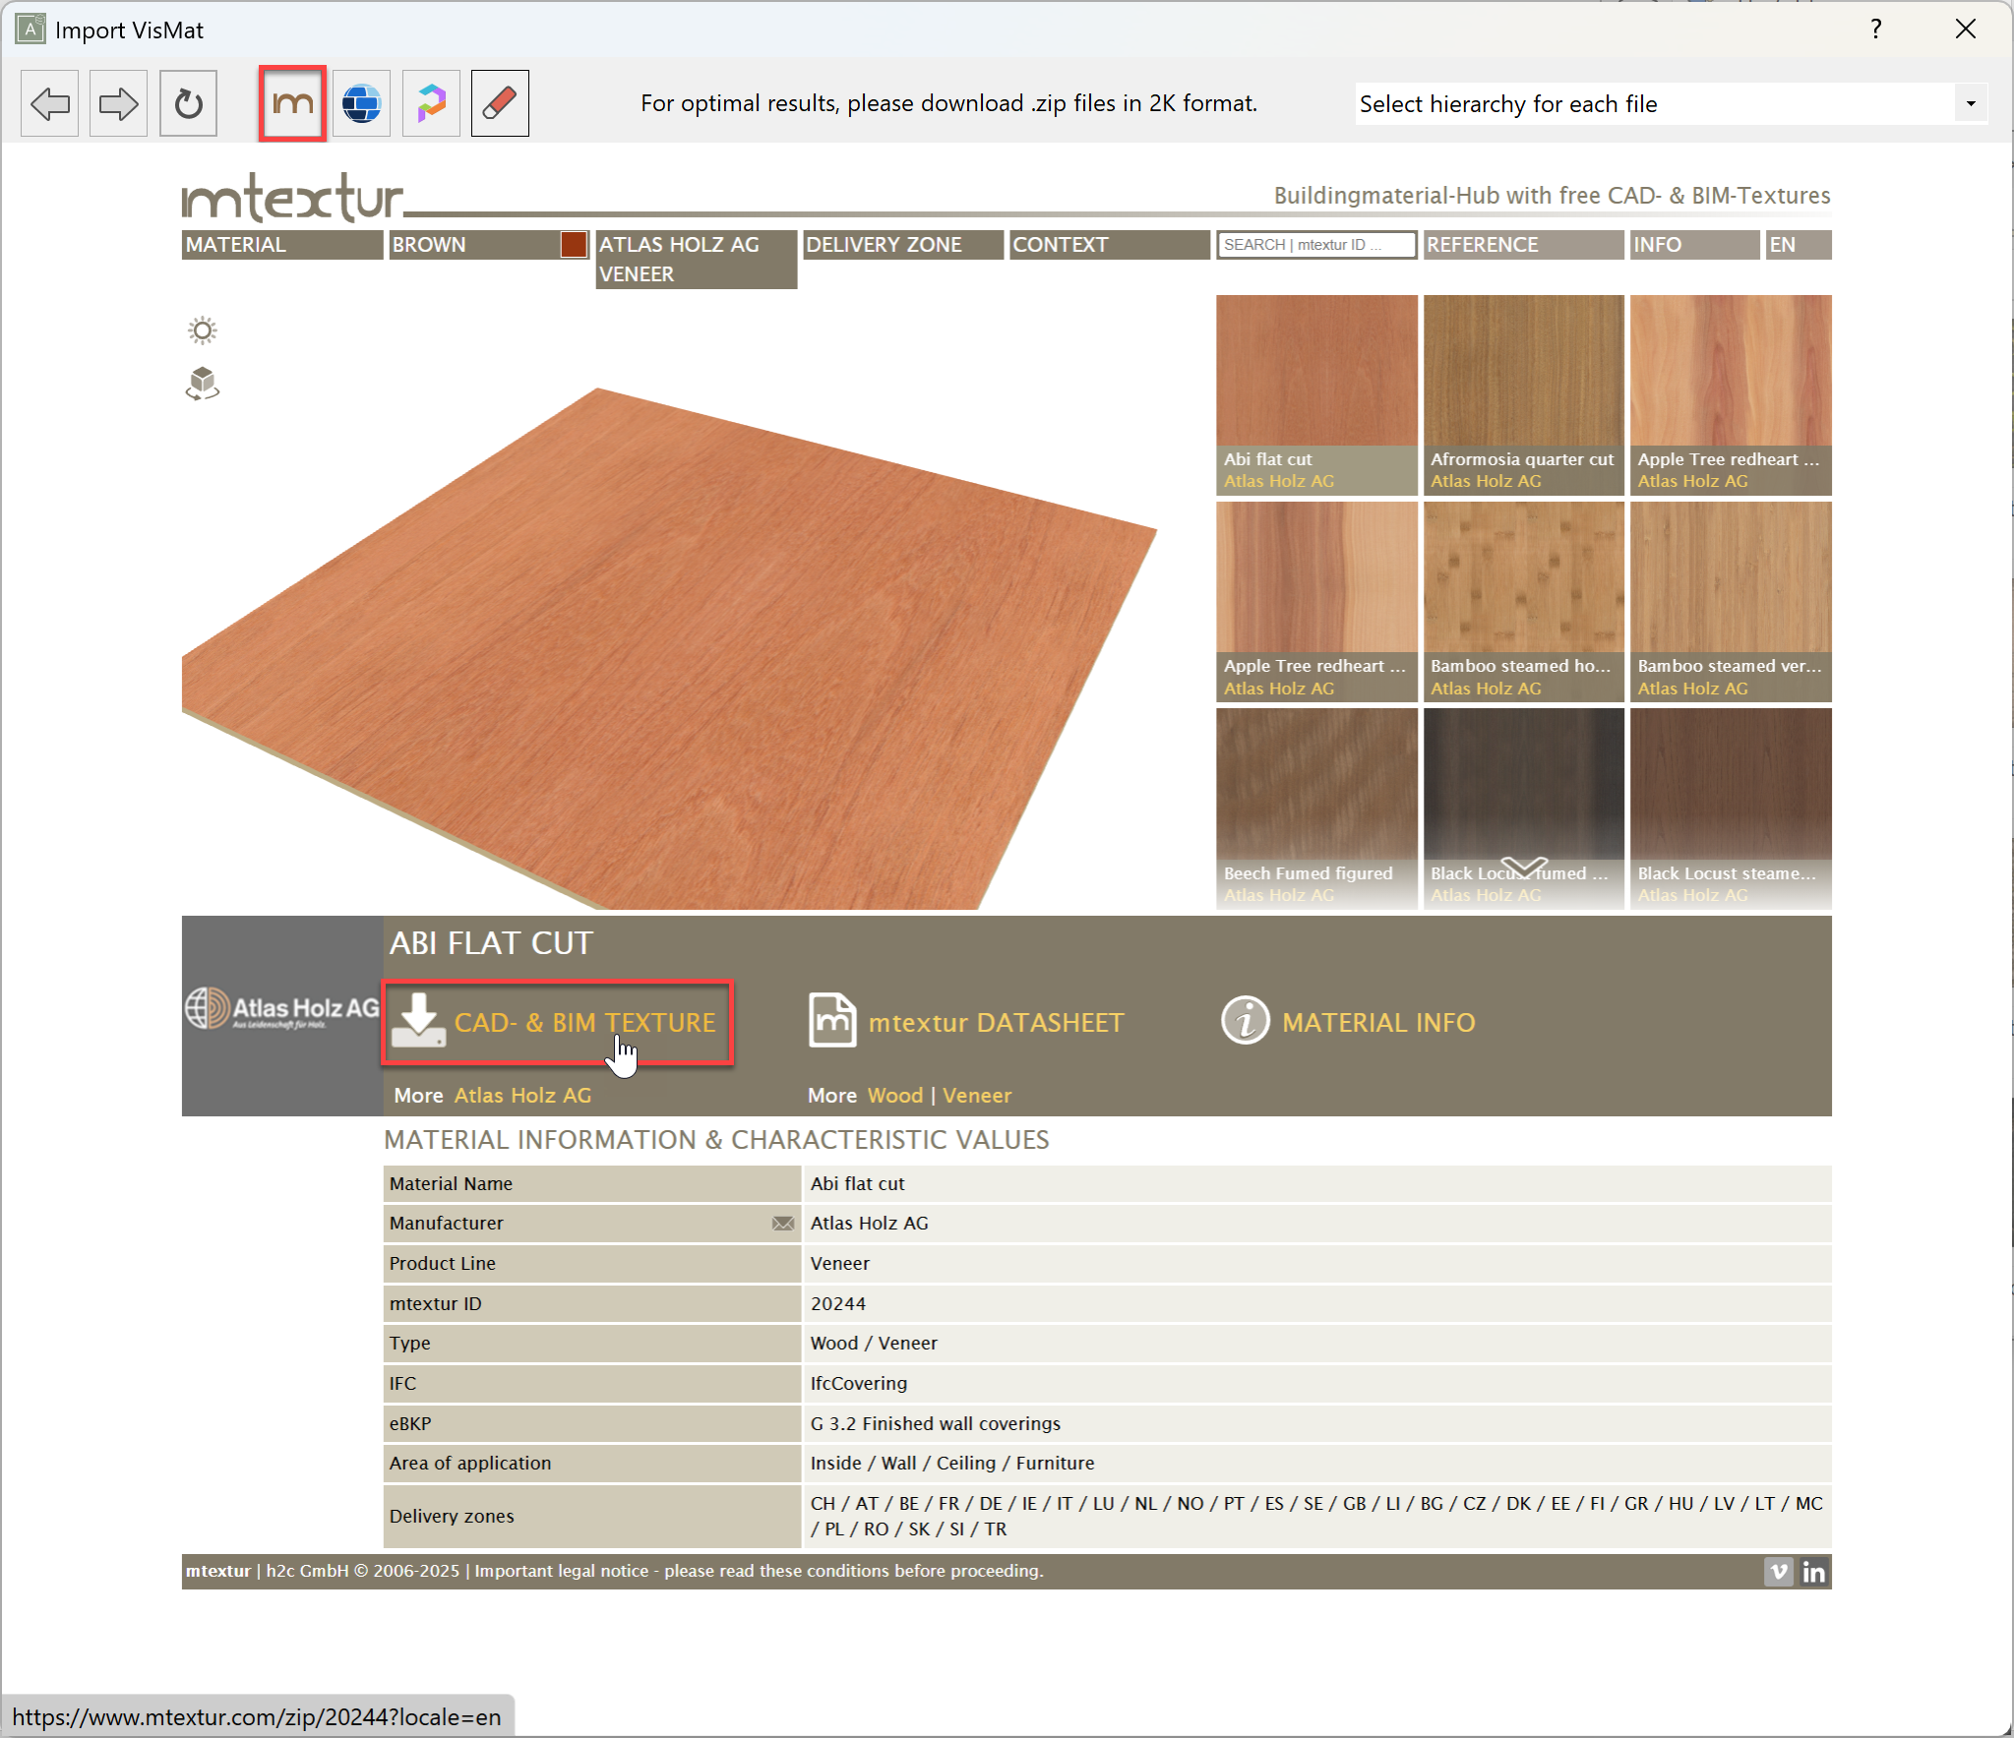The height and width of the screenshot is (1738, 2014).
Task: Click the brown color swatch beside BROWN
Action: pos(574,244)
